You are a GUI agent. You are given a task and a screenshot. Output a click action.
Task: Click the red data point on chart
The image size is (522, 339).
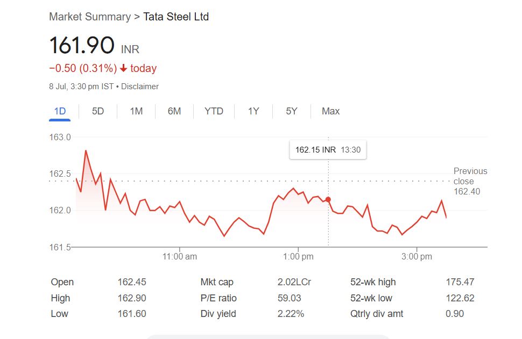tap(328, 199)
